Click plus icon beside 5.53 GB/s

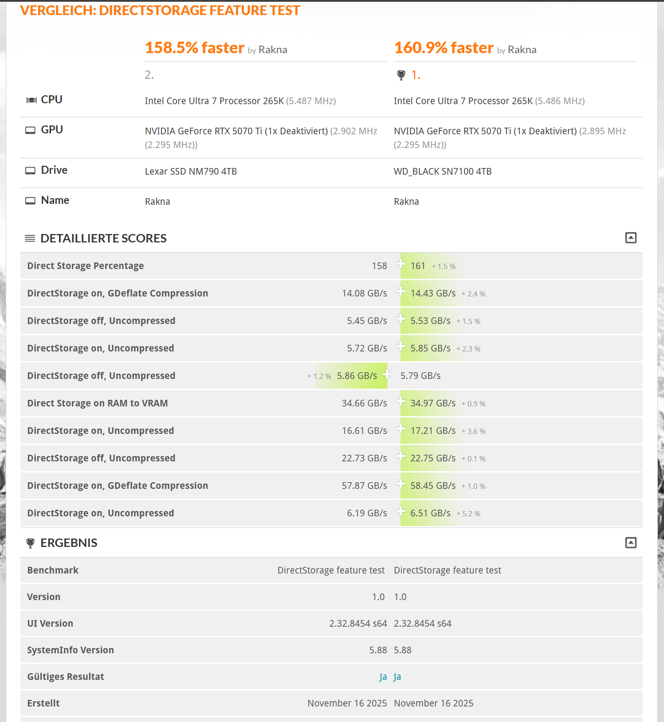click(401, 319)
